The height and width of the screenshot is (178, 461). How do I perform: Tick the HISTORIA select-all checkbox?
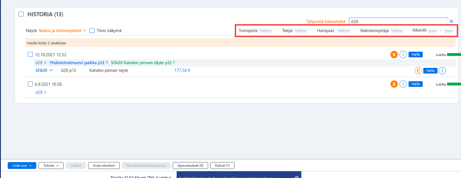point(21,14)
